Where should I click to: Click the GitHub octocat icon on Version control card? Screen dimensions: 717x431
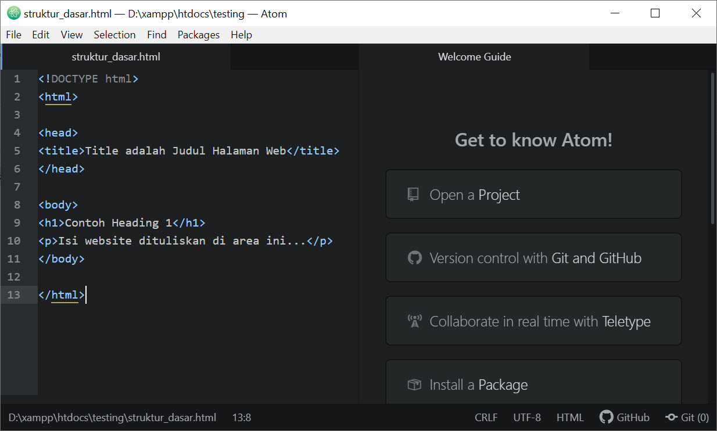(414, 258)
